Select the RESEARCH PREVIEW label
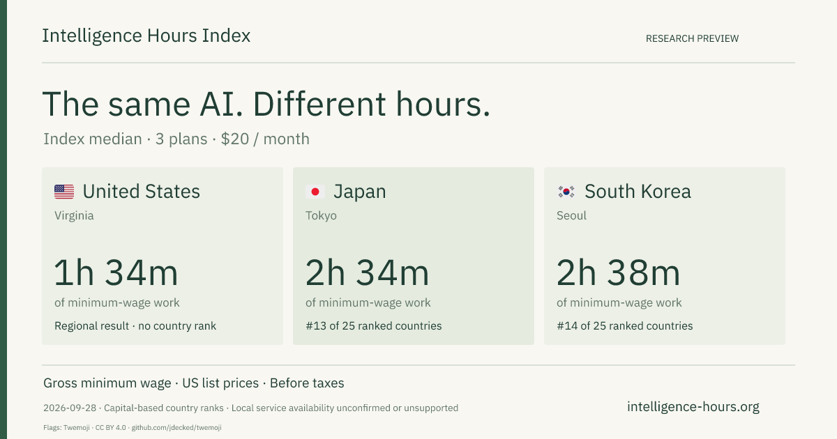Viewport: 837px width, 439px height. [x=692, y=39]
